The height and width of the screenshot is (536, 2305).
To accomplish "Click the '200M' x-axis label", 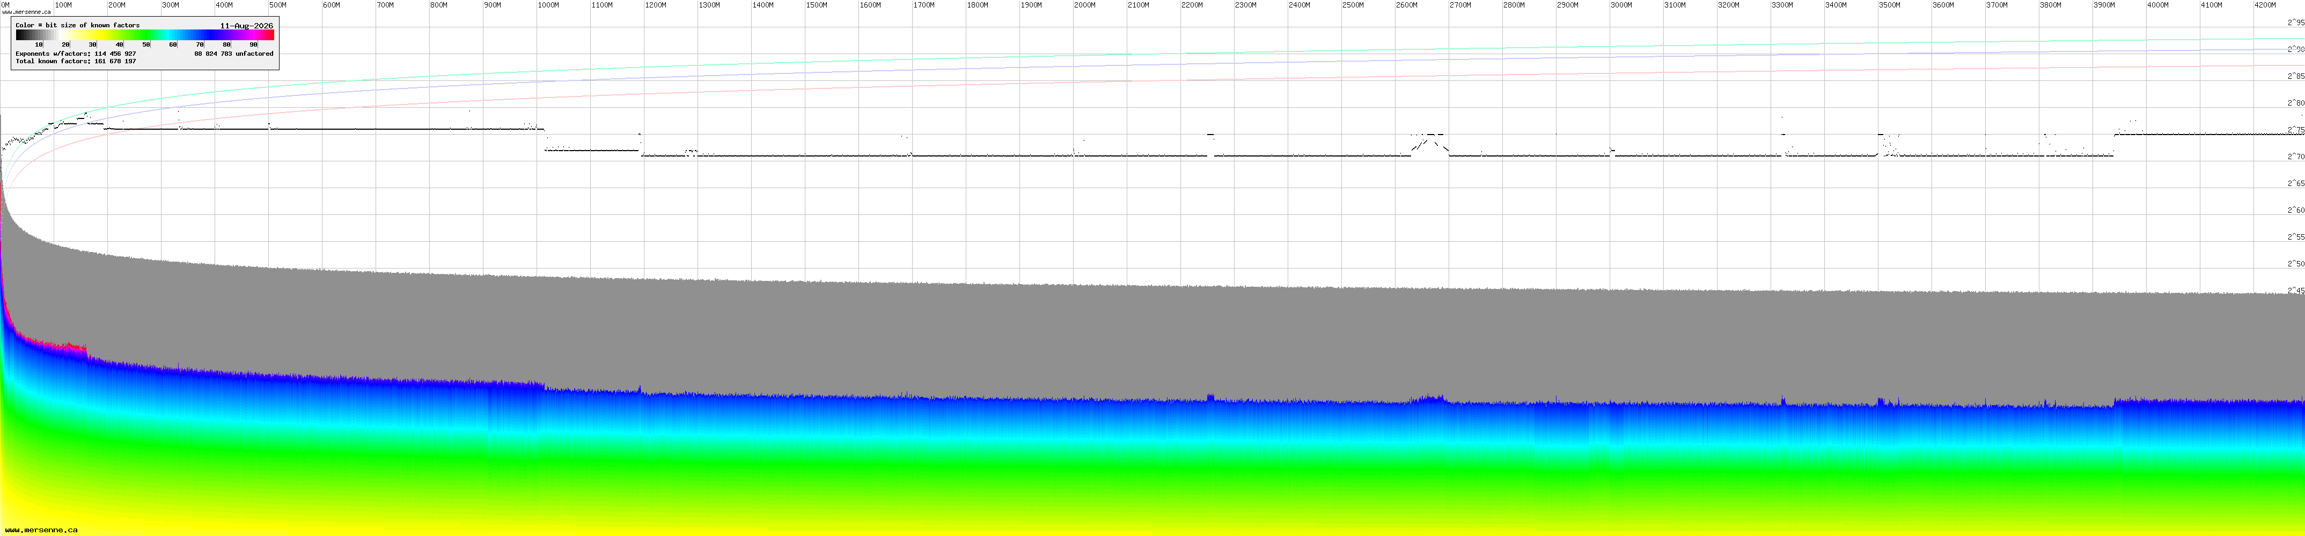I will (x=117, y=5).
